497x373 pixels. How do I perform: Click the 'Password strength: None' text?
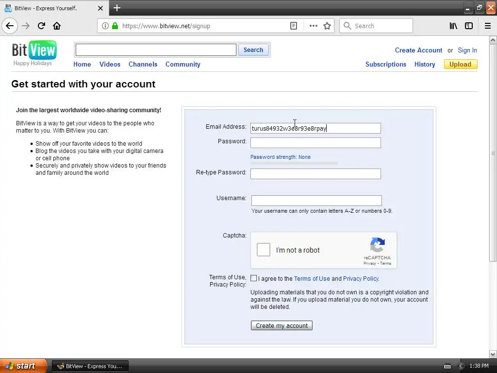coord(281,157)
